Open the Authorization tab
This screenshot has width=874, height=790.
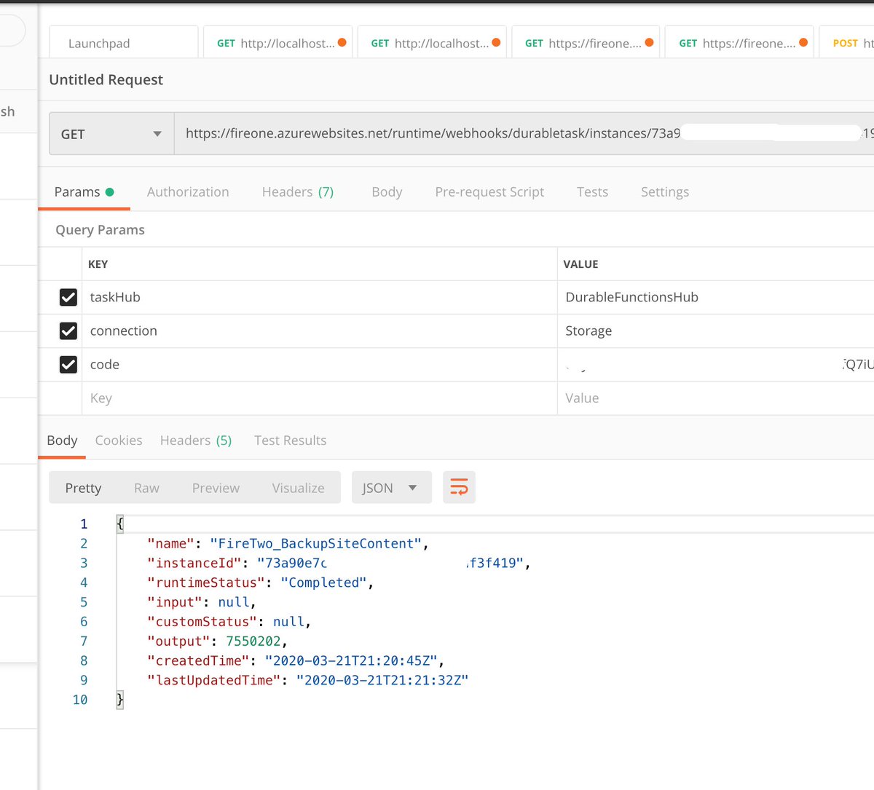pyautogui.click(x=188, y=192)
